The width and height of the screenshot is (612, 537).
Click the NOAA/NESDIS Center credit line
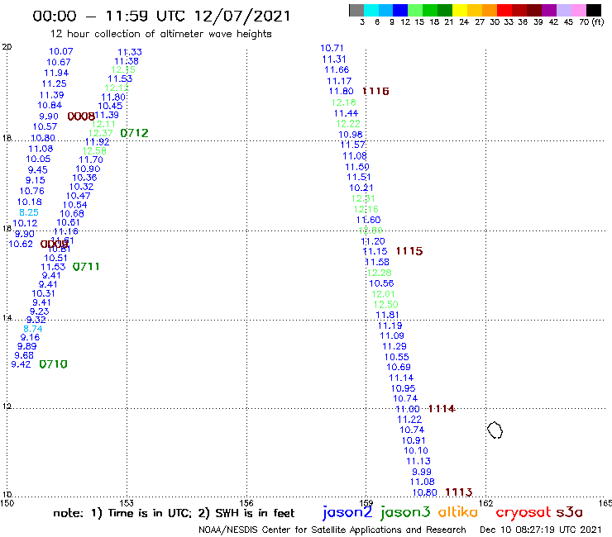332,530
